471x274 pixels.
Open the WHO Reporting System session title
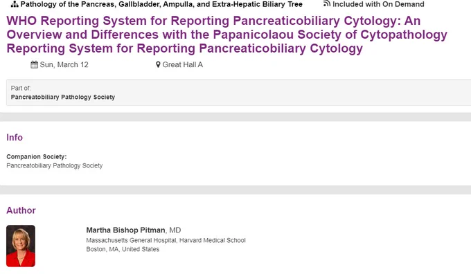click(x=226, y=35)
